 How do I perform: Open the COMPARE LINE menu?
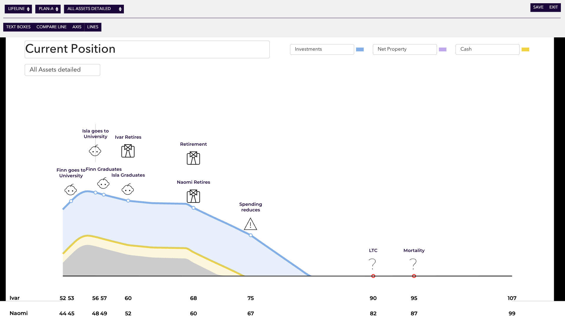(x=51, y=27)
